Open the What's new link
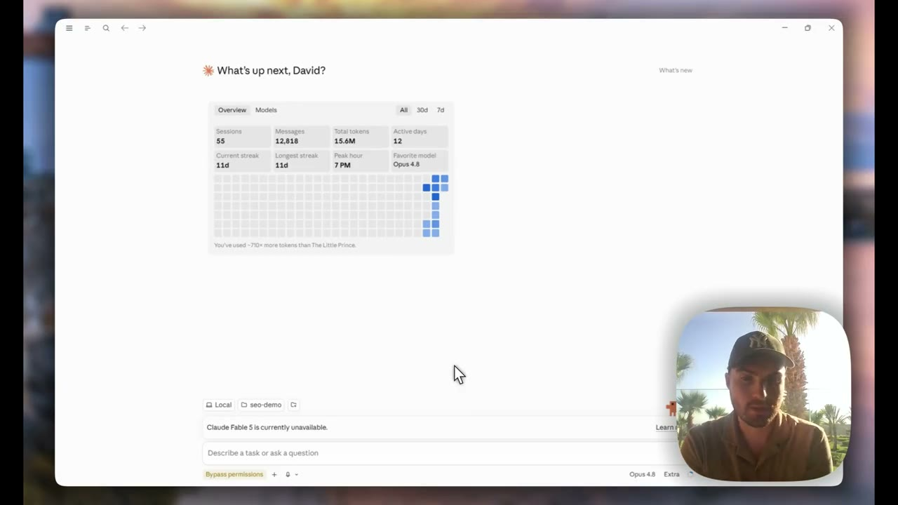Image resolution: width=898 pixels, height=505 pixels. [676, 70]
